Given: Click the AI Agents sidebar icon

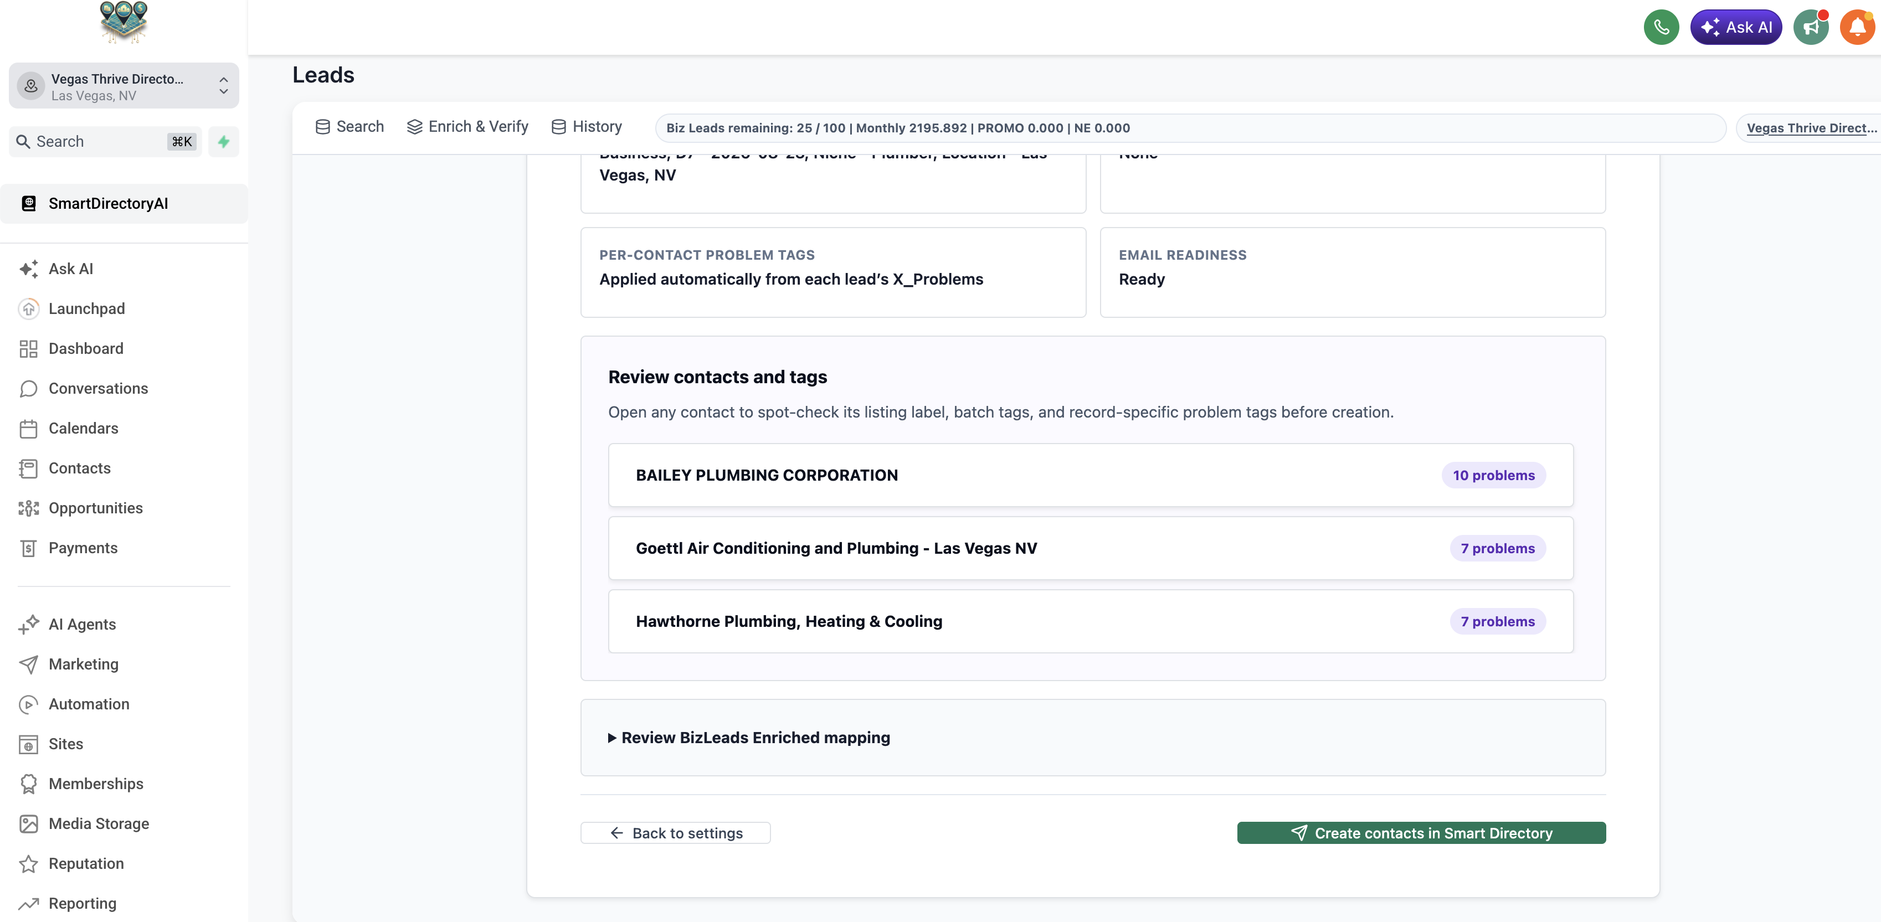Looking at the screenshot, I should click(28, 624).
